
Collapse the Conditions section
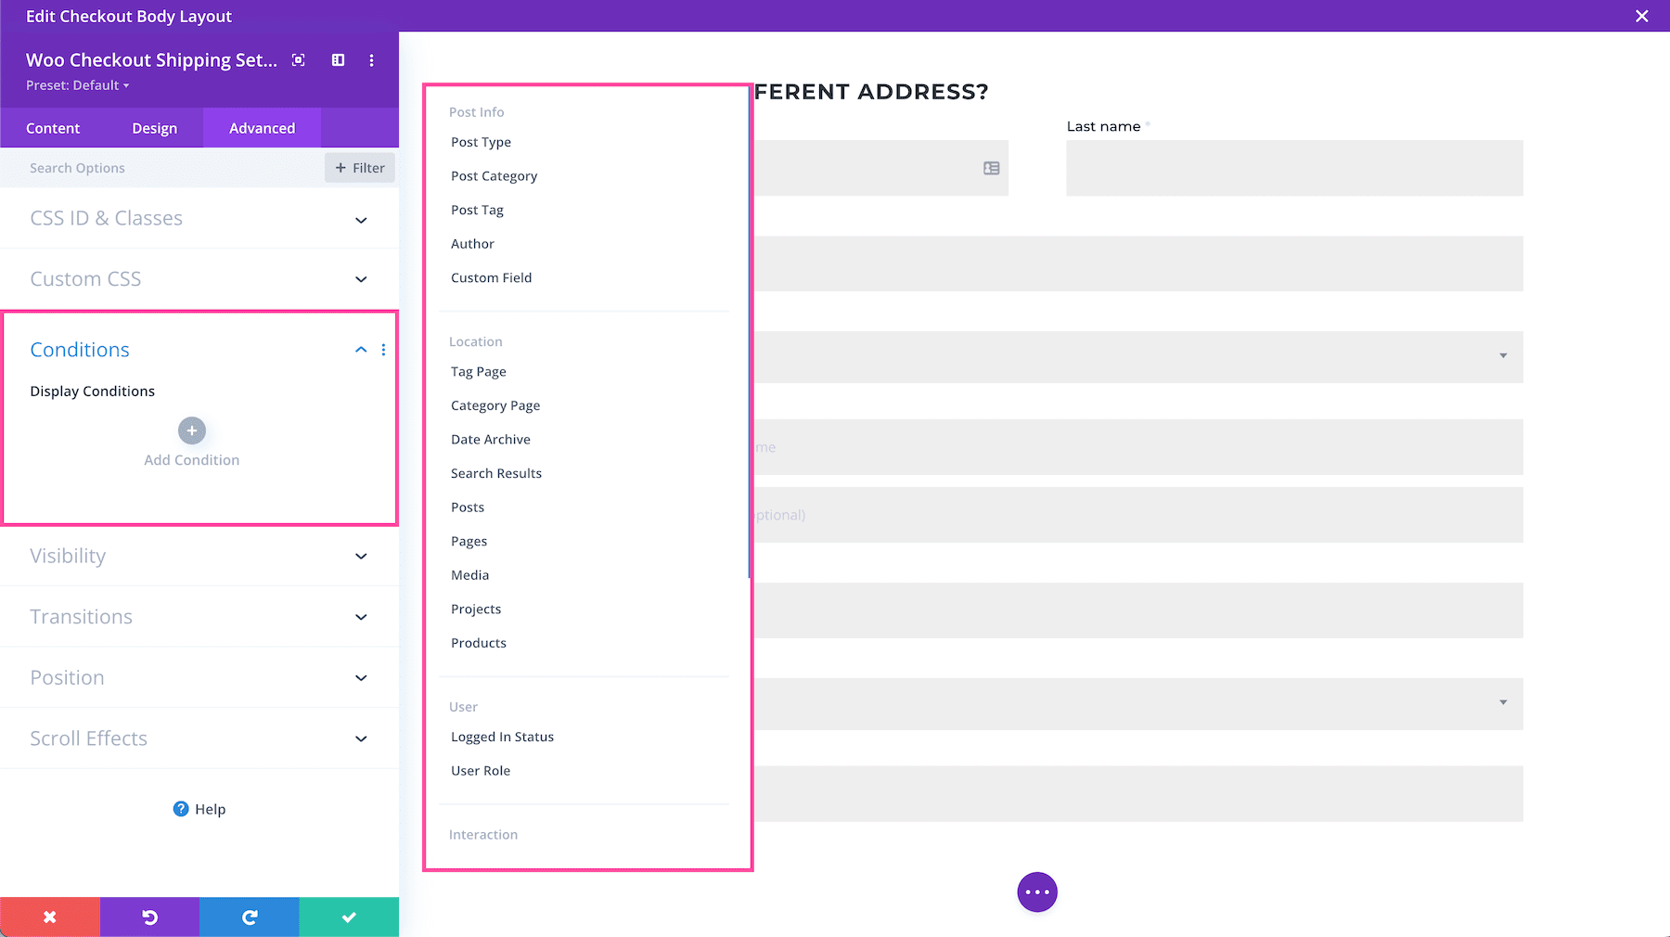click(x=360, y=350)
